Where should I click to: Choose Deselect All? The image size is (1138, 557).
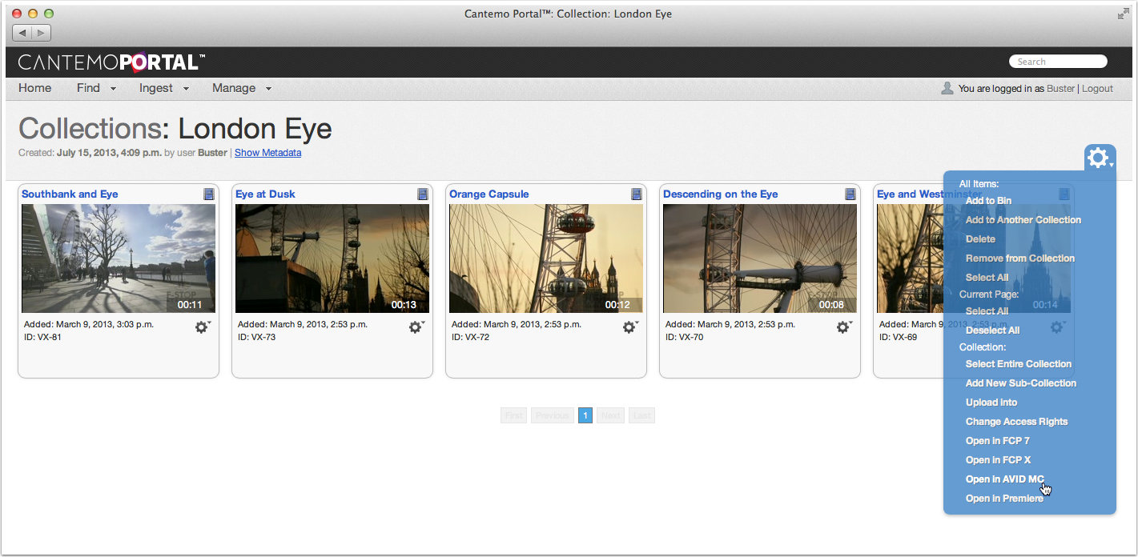pos(992,331)
